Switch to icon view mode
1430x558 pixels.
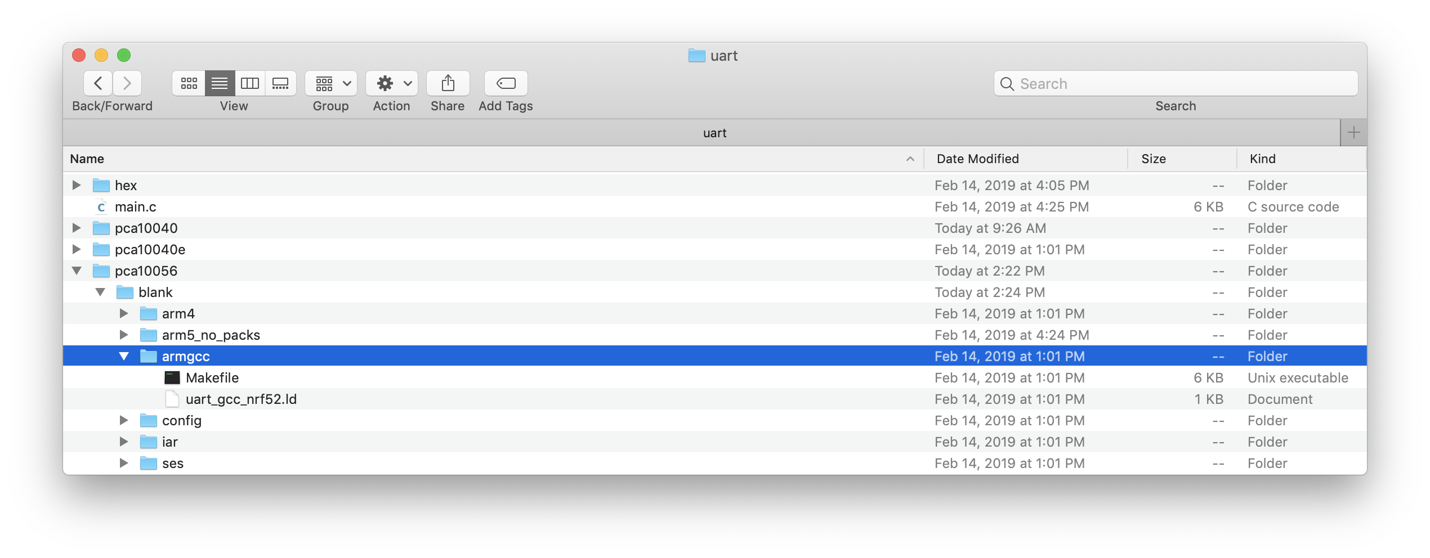click(189, 84)
